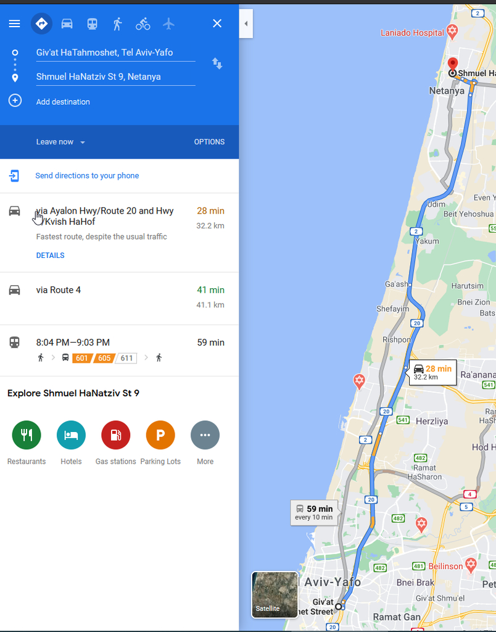Switch to transit travel mode icon

[93, 24]
